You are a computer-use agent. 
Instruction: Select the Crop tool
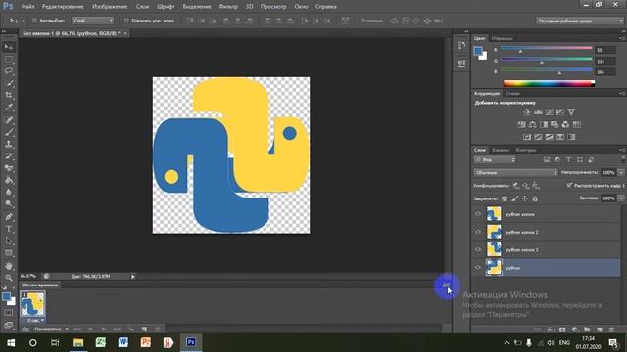click(9, 95)
